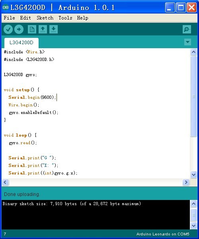
Task: Open the Edit menu
Action: [25, 18]
